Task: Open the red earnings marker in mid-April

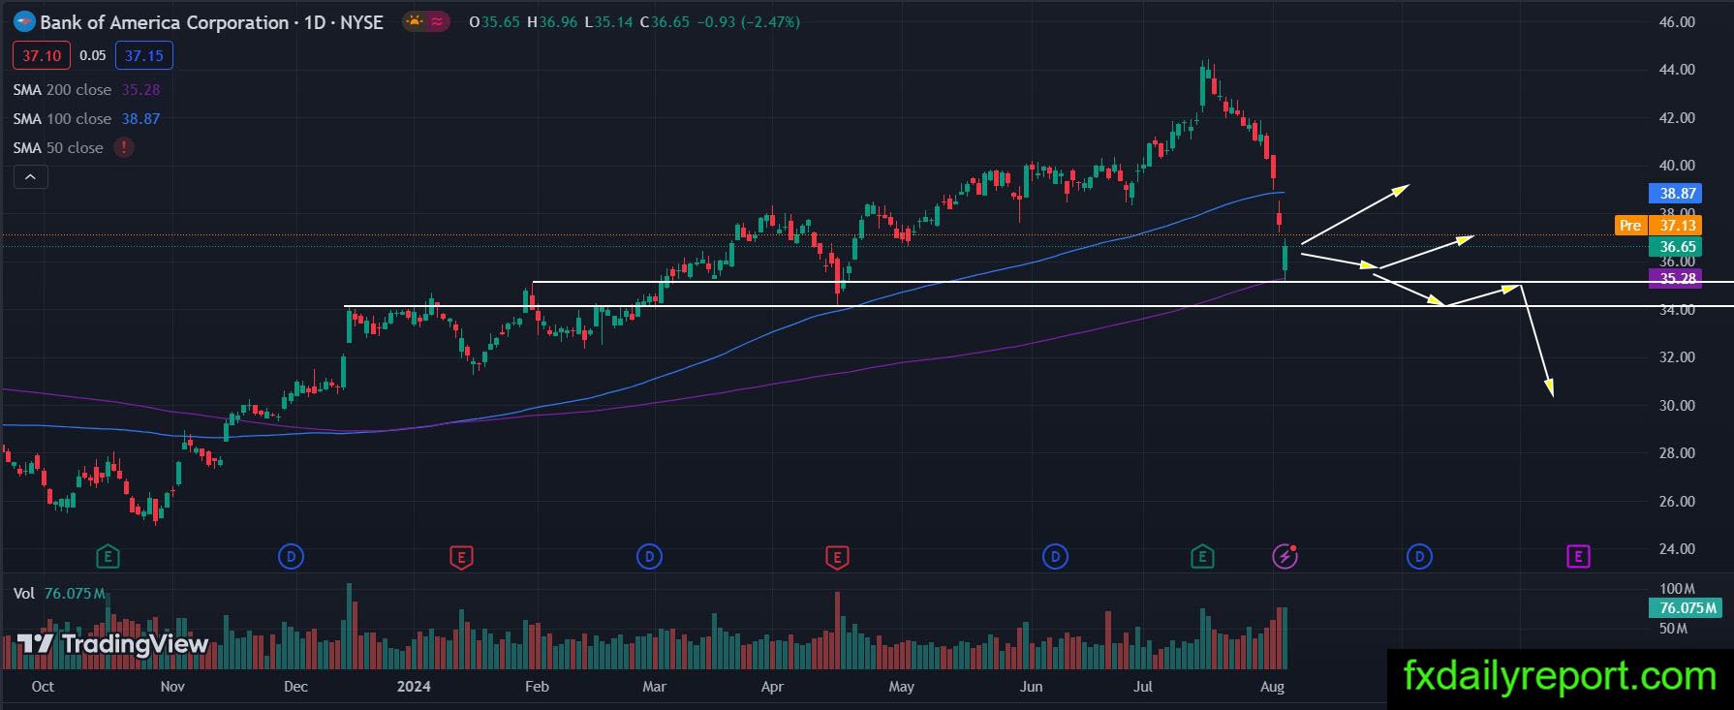Action: [x=837, y=557]
